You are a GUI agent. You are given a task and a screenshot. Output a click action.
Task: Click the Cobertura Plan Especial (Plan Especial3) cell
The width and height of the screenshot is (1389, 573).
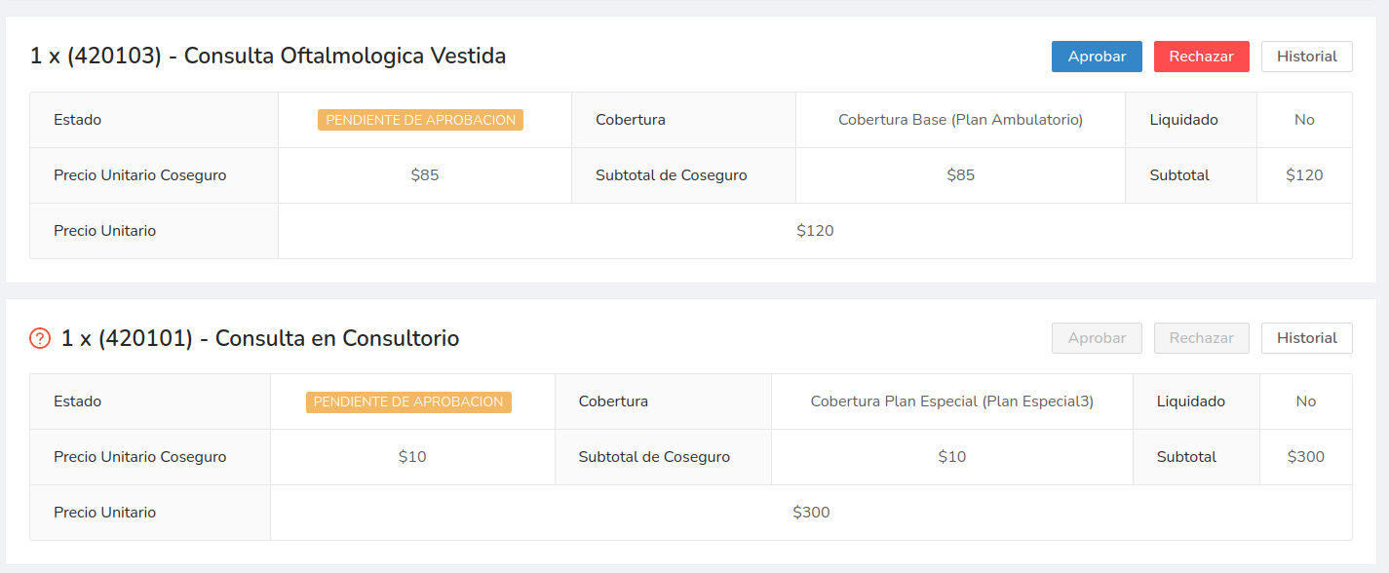[951, 401]
